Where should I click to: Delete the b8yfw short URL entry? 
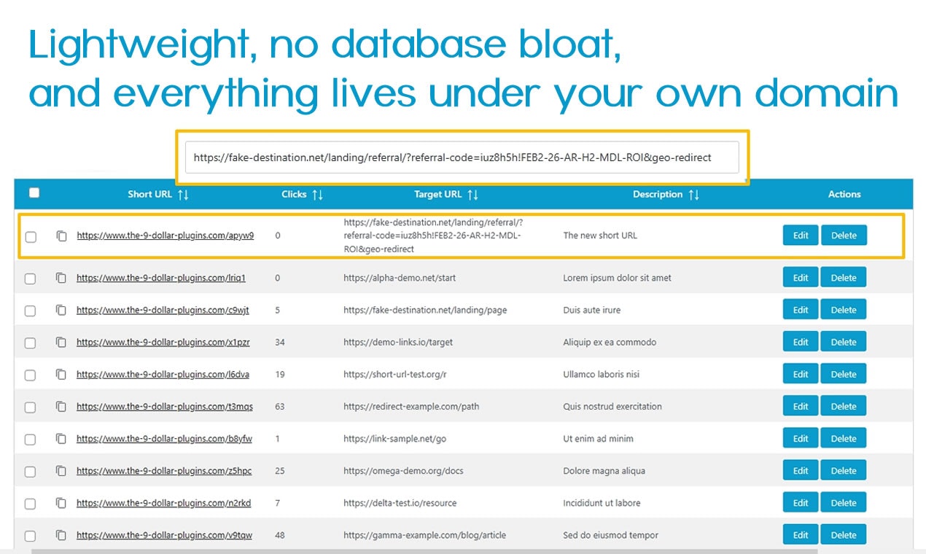pos(844,438)
